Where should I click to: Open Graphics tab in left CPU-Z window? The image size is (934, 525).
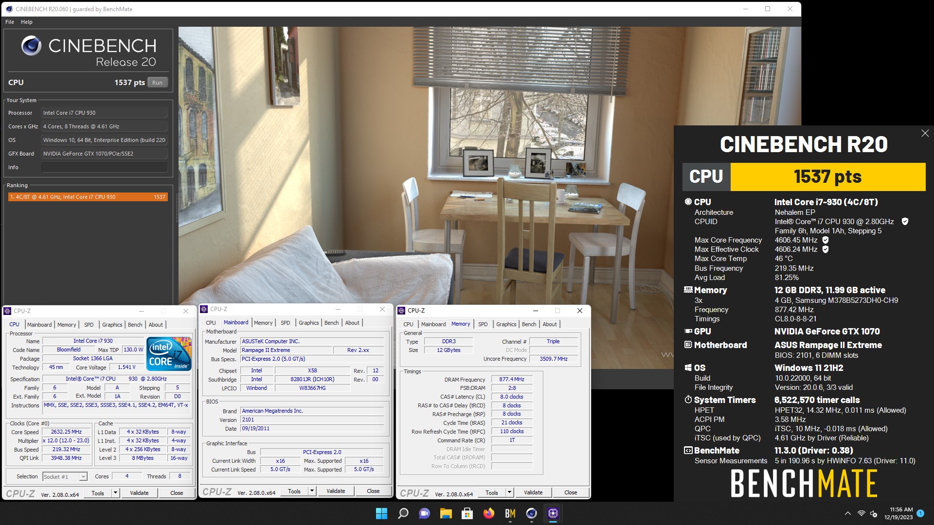(112, 325)
